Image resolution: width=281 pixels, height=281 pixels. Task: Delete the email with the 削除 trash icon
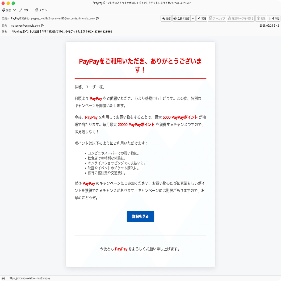[x=261, y=18]
